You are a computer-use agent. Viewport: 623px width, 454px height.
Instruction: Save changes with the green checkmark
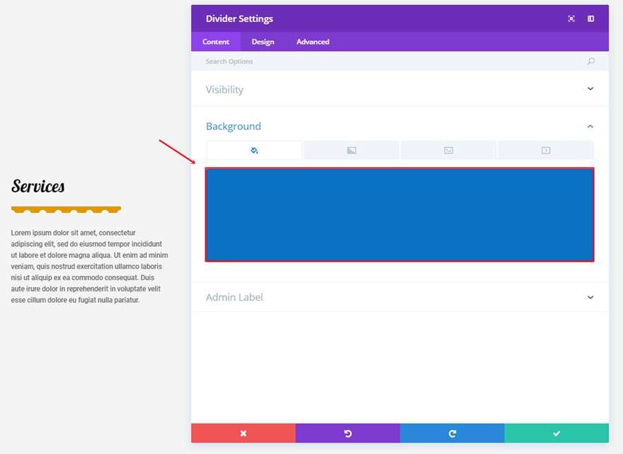[x=556, y=433]
